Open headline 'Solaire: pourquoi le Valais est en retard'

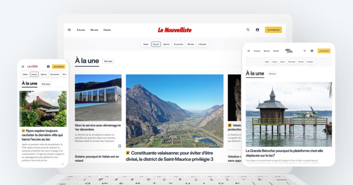pyautogui.click(x=97, y=158)
